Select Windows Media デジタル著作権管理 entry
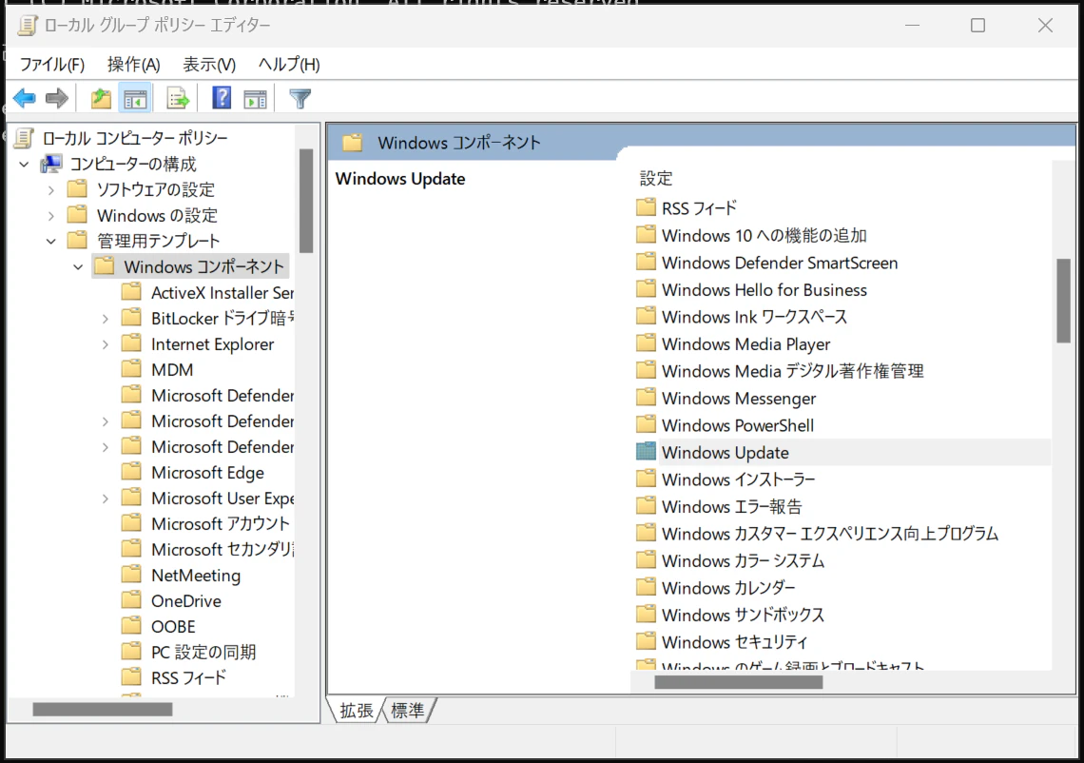 coord(792,371)
